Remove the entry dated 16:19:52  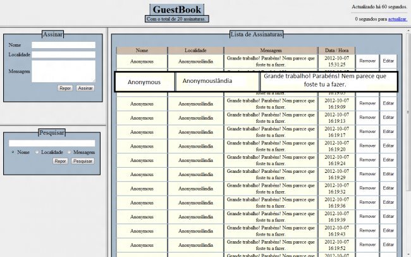[367, 245]
